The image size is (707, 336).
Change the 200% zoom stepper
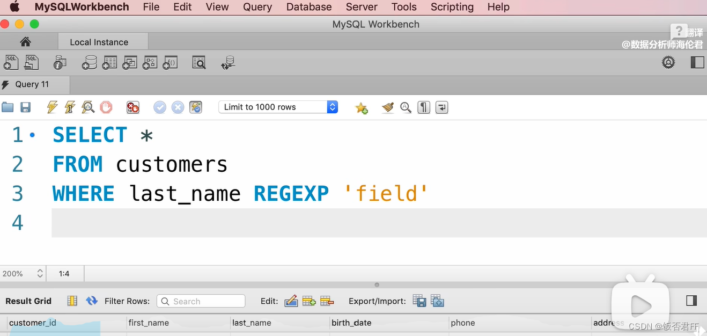(x=40, y=274)
